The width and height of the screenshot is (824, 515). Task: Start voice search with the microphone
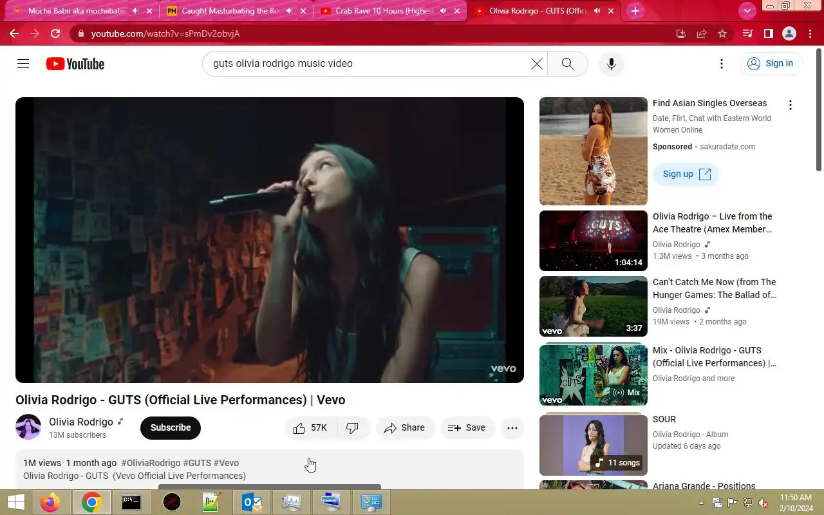(612, 64)
